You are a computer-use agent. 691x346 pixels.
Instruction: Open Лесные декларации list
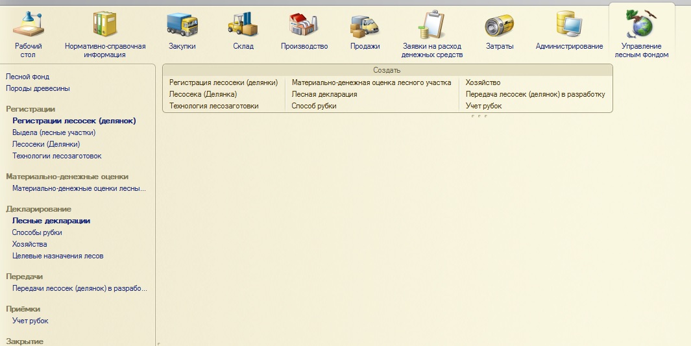click(x=51, y=221)
